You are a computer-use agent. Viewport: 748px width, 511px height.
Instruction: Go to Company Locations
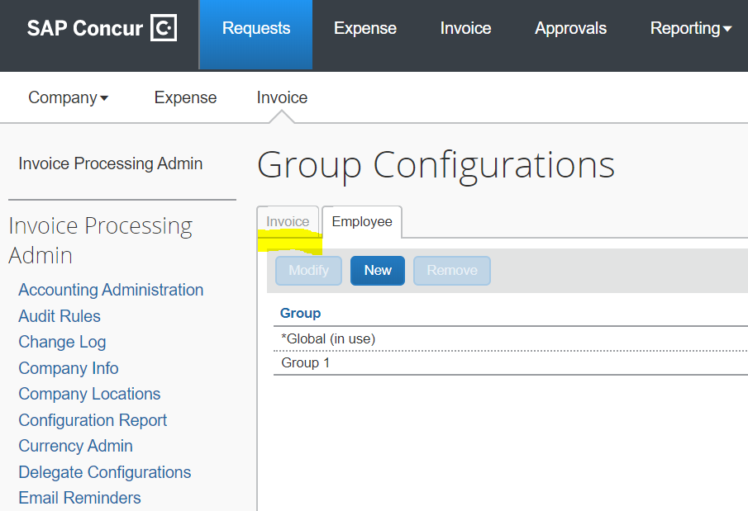coord(90,394)
